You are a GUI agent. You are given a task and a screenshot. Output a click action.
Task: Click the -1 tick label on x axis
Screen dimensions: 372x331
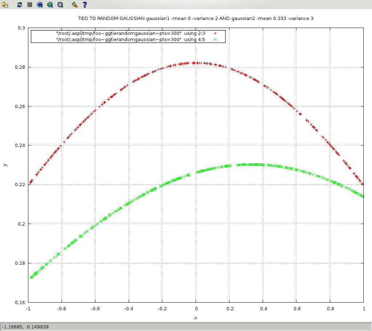28,308
